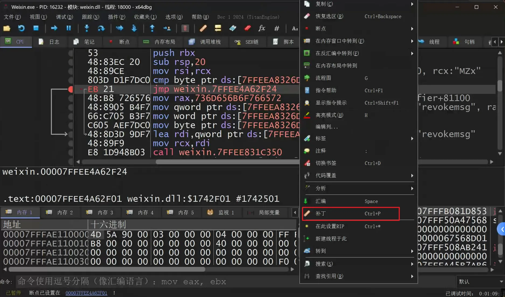Click the trace over dotted down arrow
505x297 pixels.
[134, 28]
